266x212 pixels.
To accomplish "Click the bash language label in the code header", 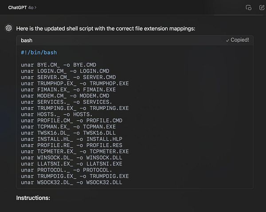I will (27, 40).
